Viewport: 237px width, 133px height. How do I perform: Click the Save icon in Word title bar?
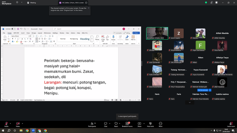(18, 29)
